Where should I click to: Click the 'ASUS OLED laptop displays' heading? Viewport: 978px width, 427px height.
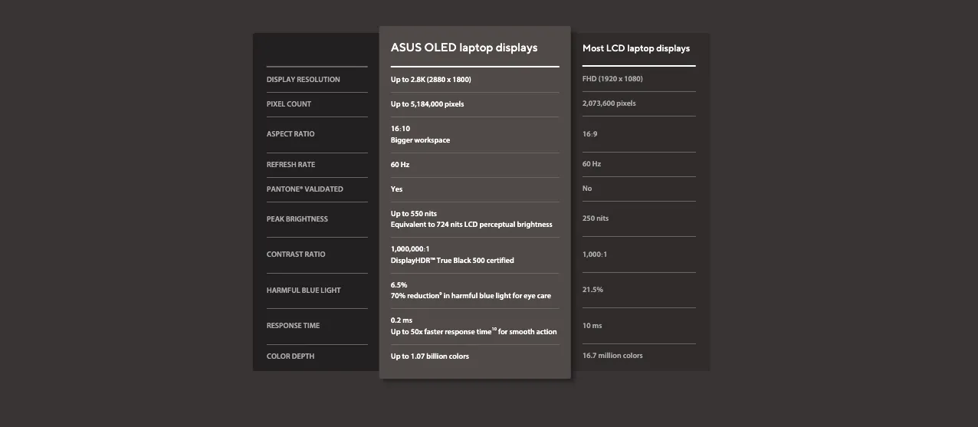464,48
